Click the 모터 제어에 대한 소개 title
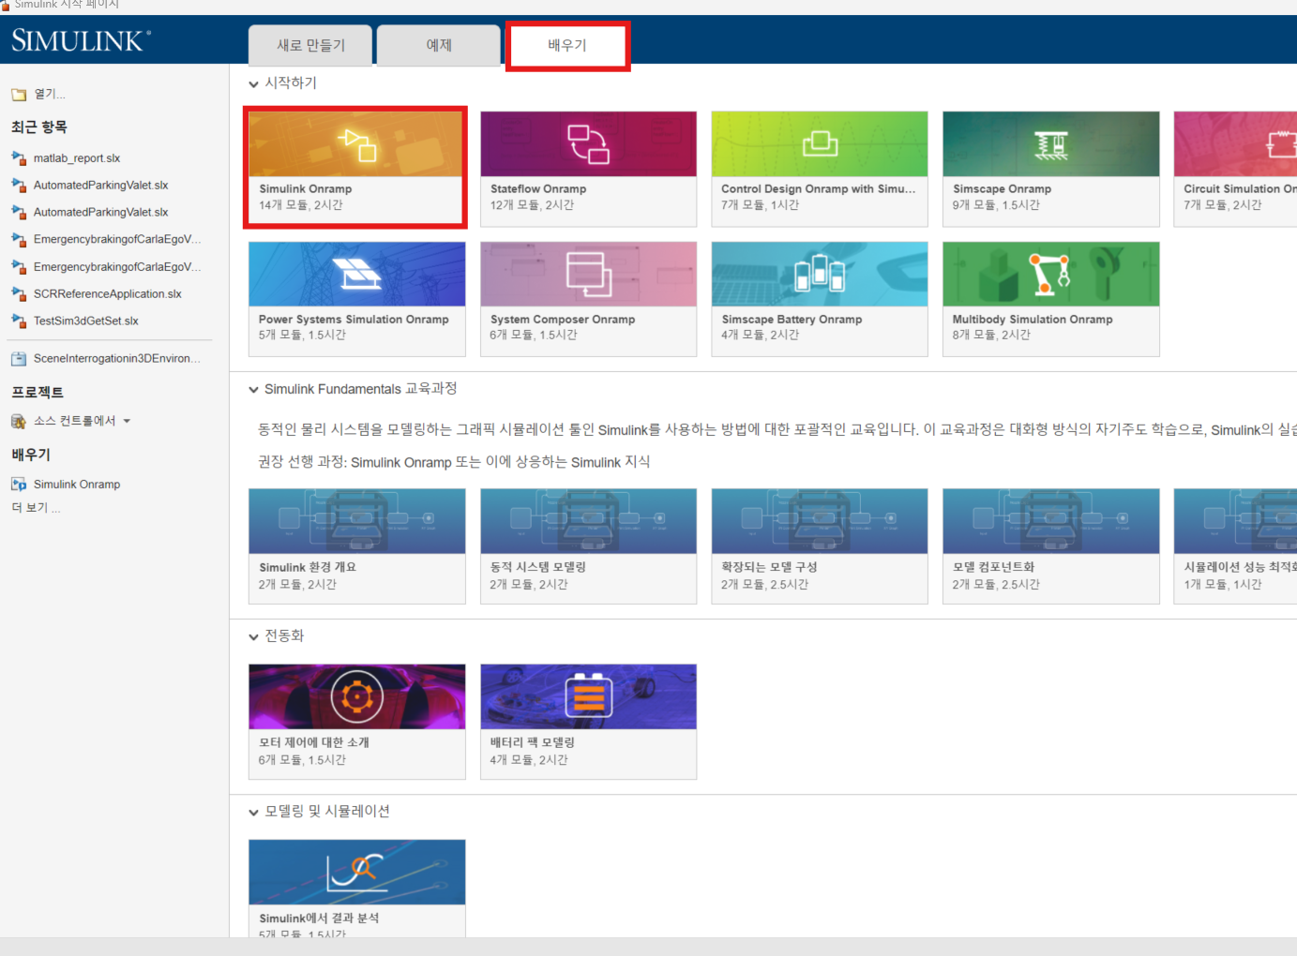1297x956 pixels. 314,742
